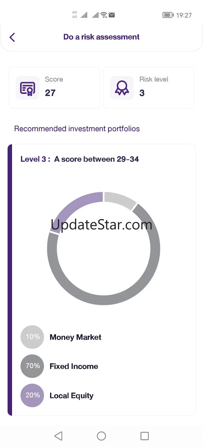
Task: Tap the Android back navigation triangle
Action: pyautogui.click(x=58, y=436)
